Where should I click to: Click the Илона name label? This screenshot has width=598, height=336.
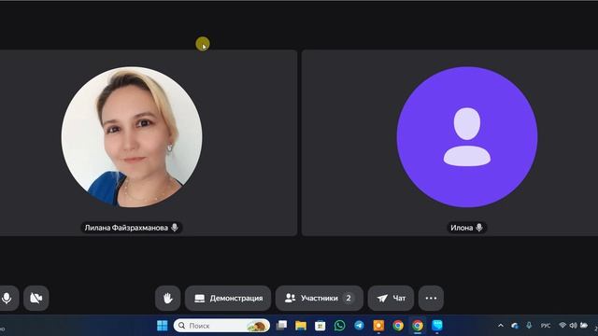point(462,228)
